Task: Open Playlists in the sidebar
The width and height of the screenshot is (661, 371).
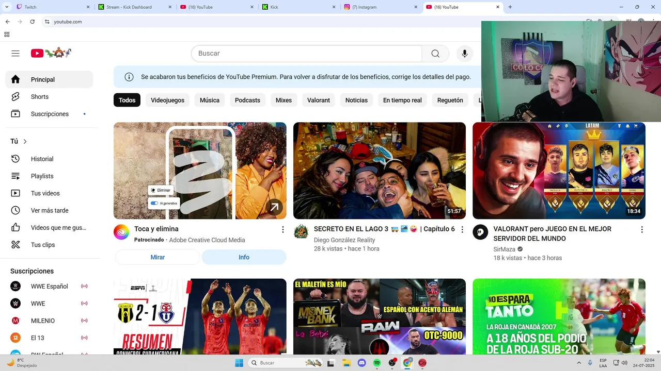Action: [x=49, y=176]
